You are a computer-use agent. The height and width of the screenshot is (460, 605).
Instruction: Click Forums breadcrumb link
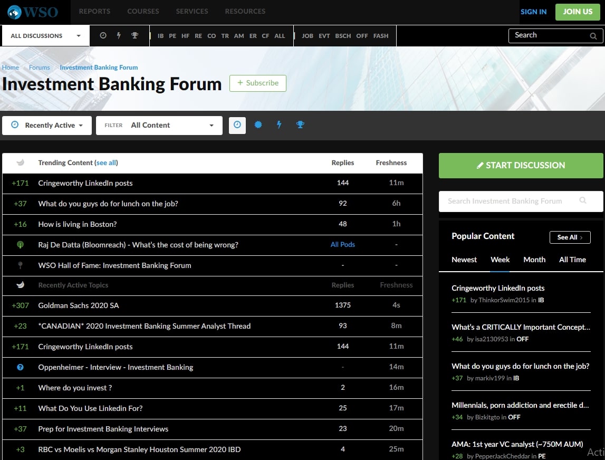(40, 68)
